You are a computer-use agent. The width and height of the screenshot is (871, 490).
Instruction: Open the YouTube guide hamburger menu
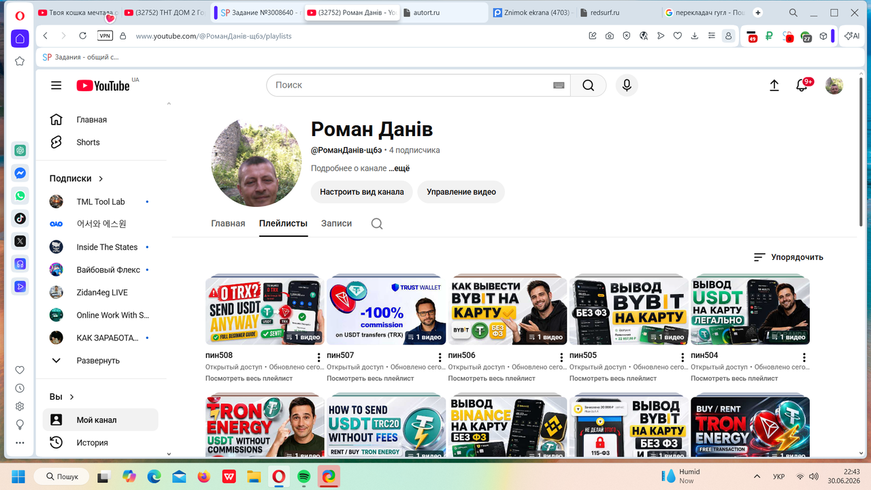56,86
